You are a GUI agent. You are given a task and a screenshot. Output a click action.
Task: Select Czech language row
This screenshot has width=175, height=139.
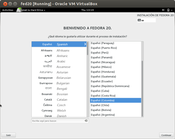59,105
